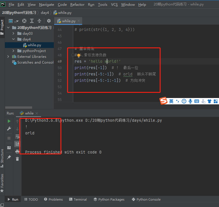The image size is (219, 207).
Task: Click project name in breadcrumb bar
Action: click(19, 13)
